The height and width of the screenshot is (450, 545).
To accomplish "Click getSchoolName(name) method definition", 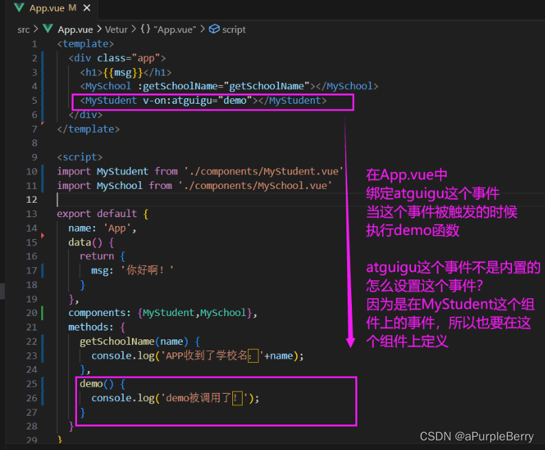I will coord(140,342).
